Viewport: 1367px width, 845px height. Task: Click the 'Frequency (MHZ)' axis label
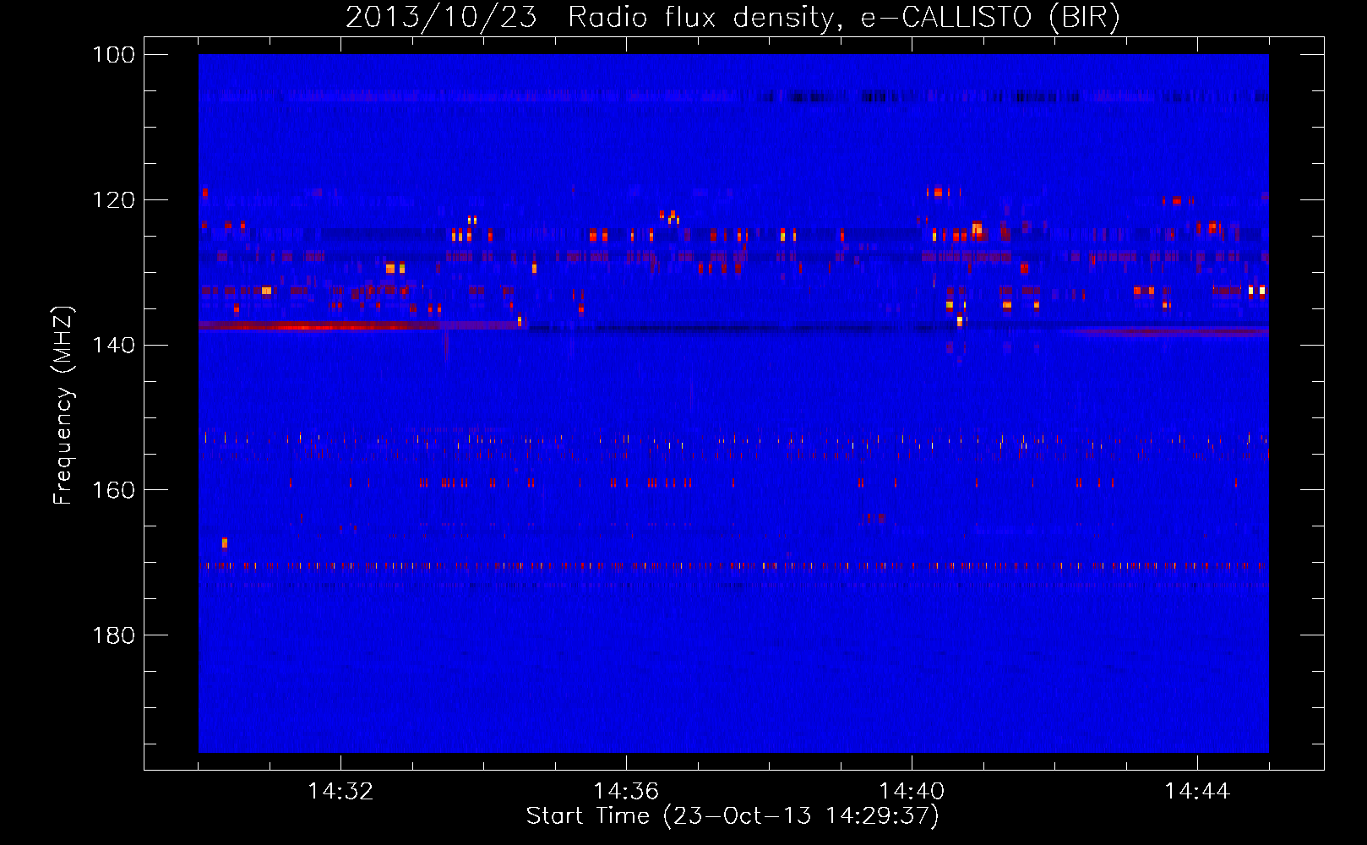coord(63,406)
